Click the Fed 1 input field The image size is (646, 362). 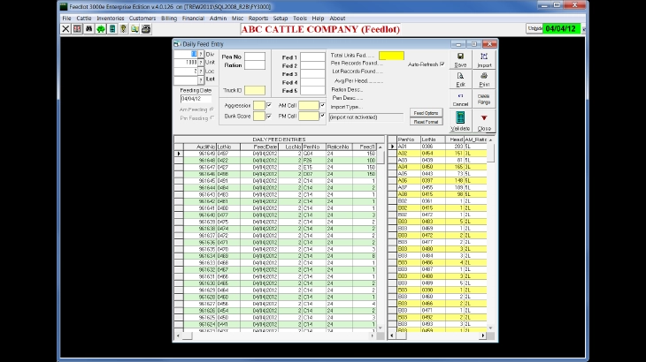click(x=312, y=57)
